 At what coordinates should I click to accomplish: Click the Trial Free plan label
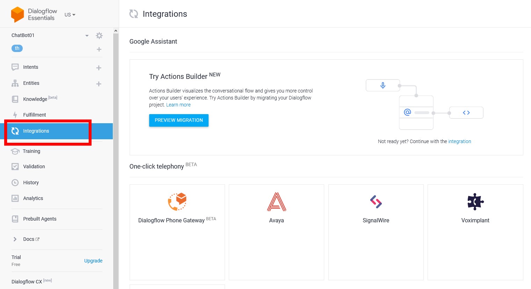pyautogui.click(x=16, y=261)
